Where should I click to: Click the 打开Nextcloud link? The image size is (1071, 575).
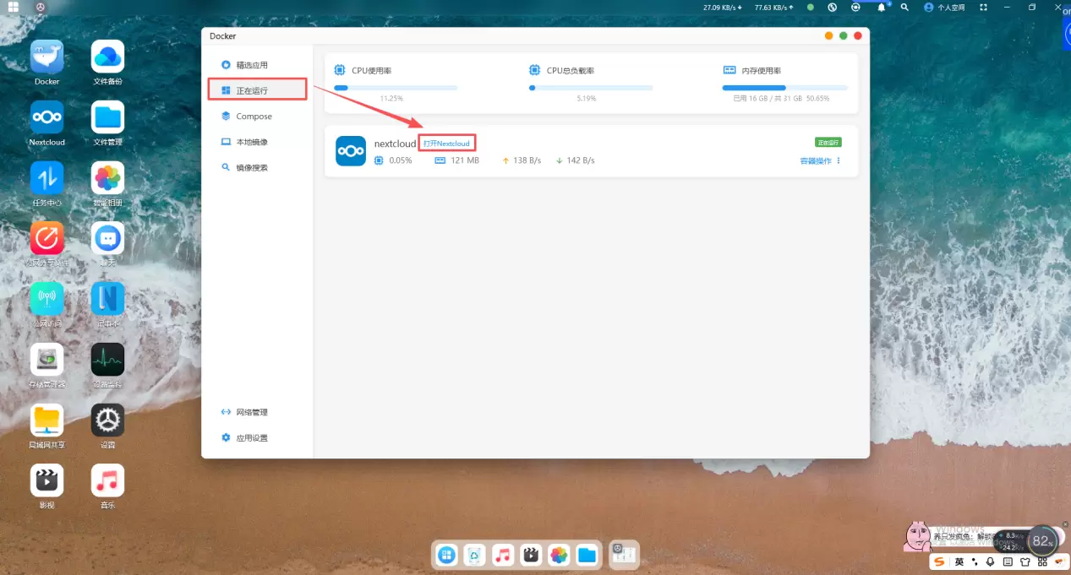(446, 144)
